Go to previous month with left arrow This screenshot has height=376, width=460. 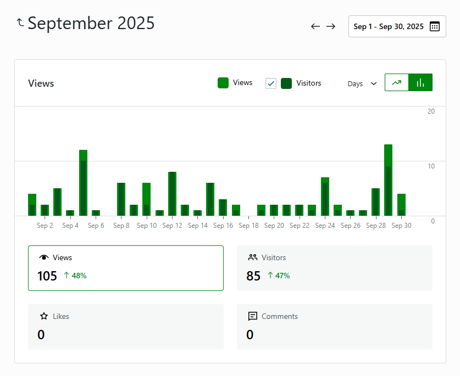315,26
